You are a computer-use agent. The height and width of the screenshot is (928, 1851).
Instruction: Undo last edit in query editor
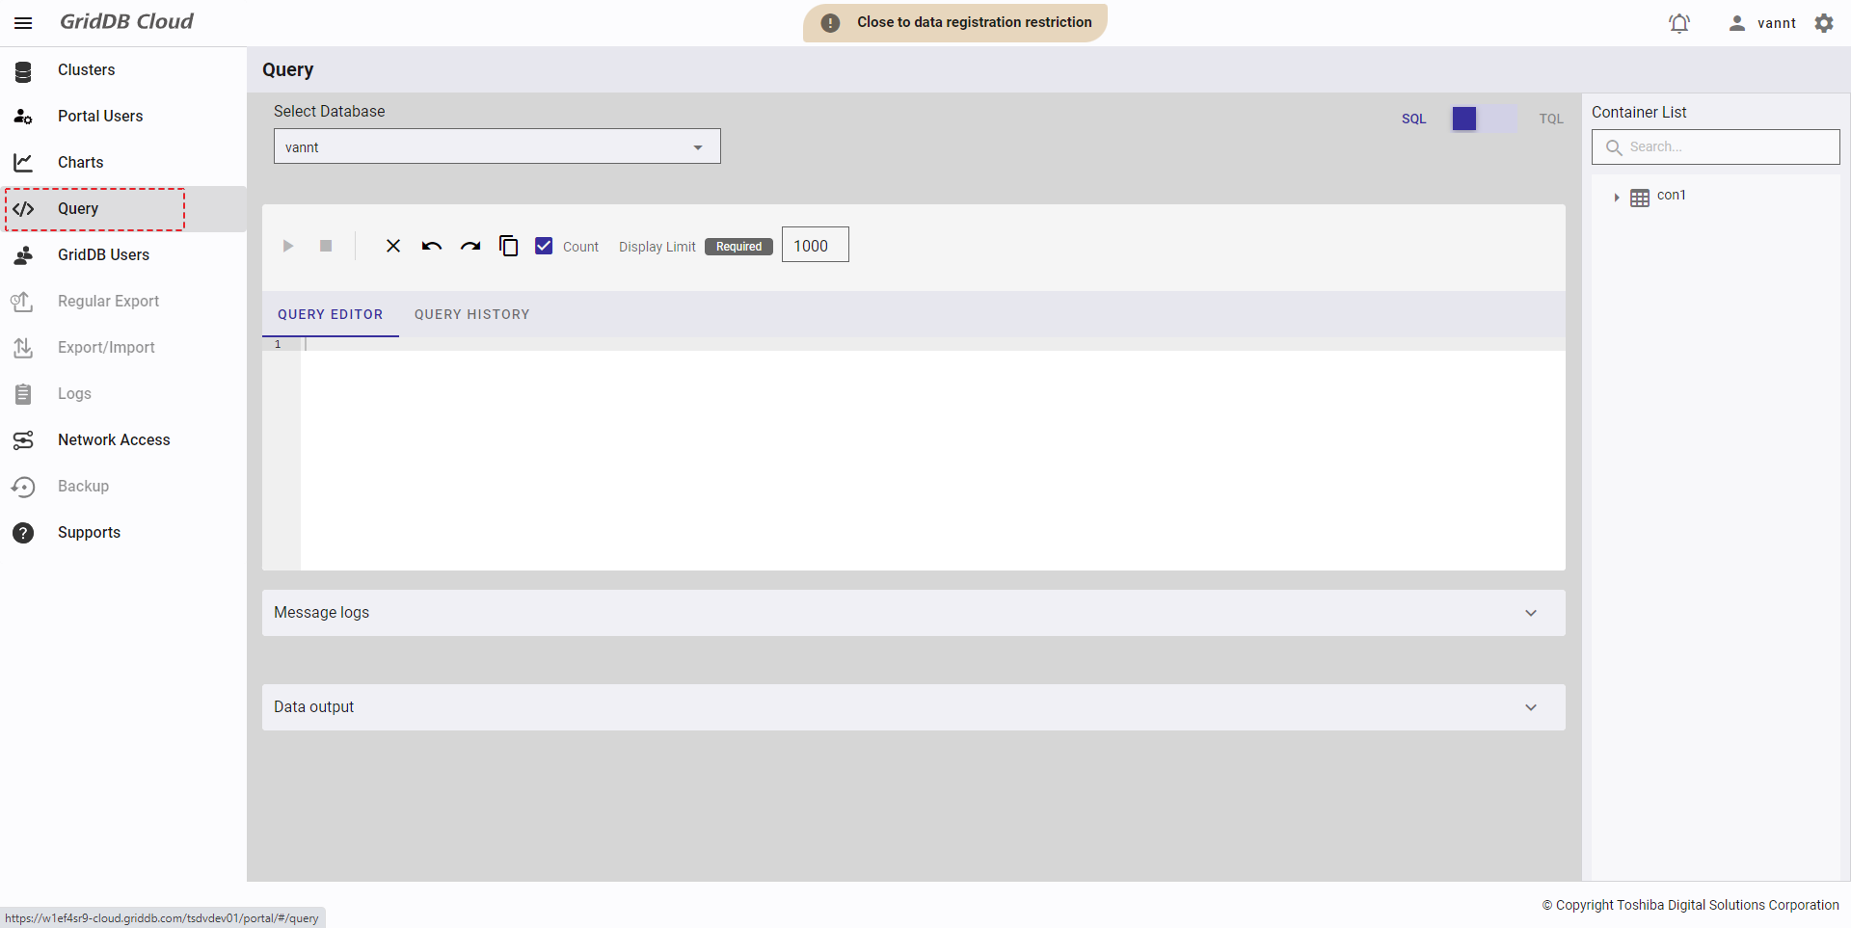tap(432, 246)
